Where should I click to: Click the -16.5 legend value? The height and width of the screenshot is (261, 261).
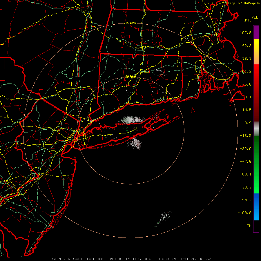pos(246,136)
